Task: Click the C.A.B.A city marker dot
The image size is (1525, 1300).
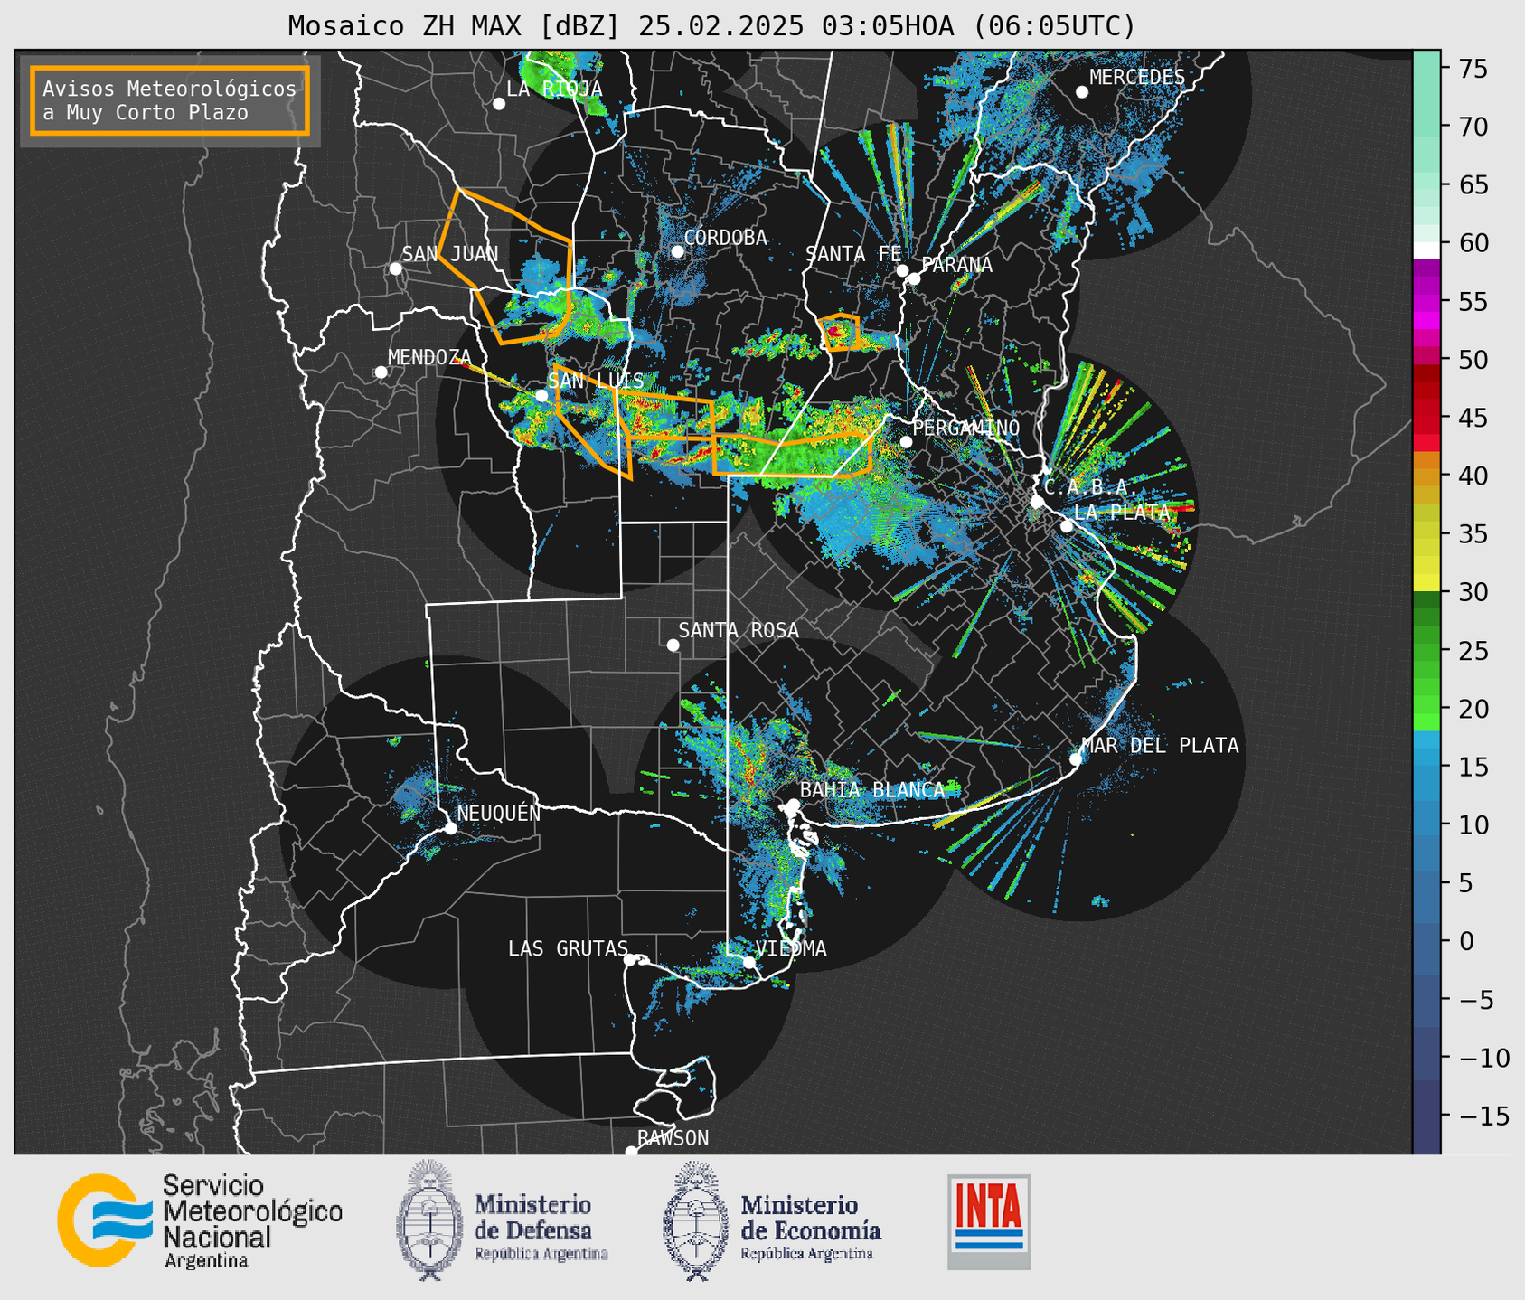Action: (x=1037, y=502)
